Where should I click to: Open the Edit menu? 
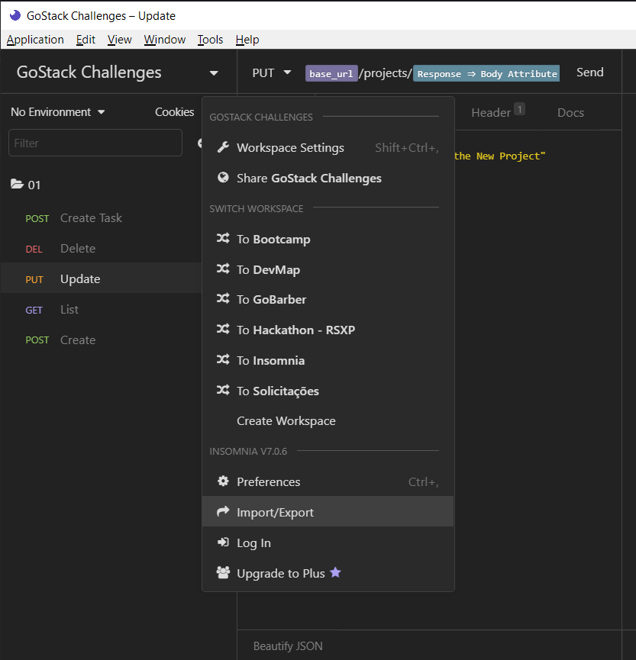pos(86,40)
